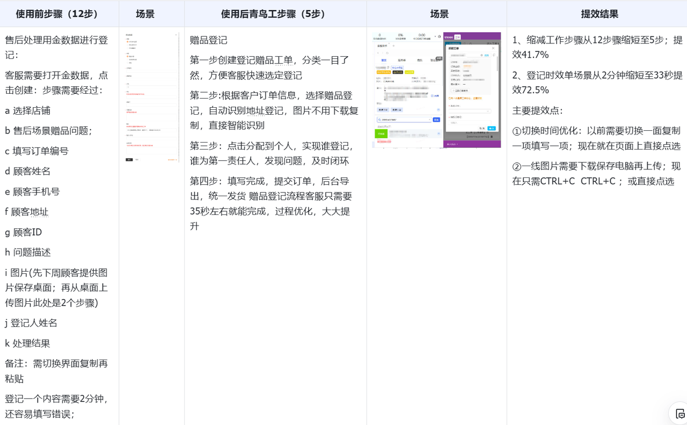Click the floating document icon button

[680, 413]
